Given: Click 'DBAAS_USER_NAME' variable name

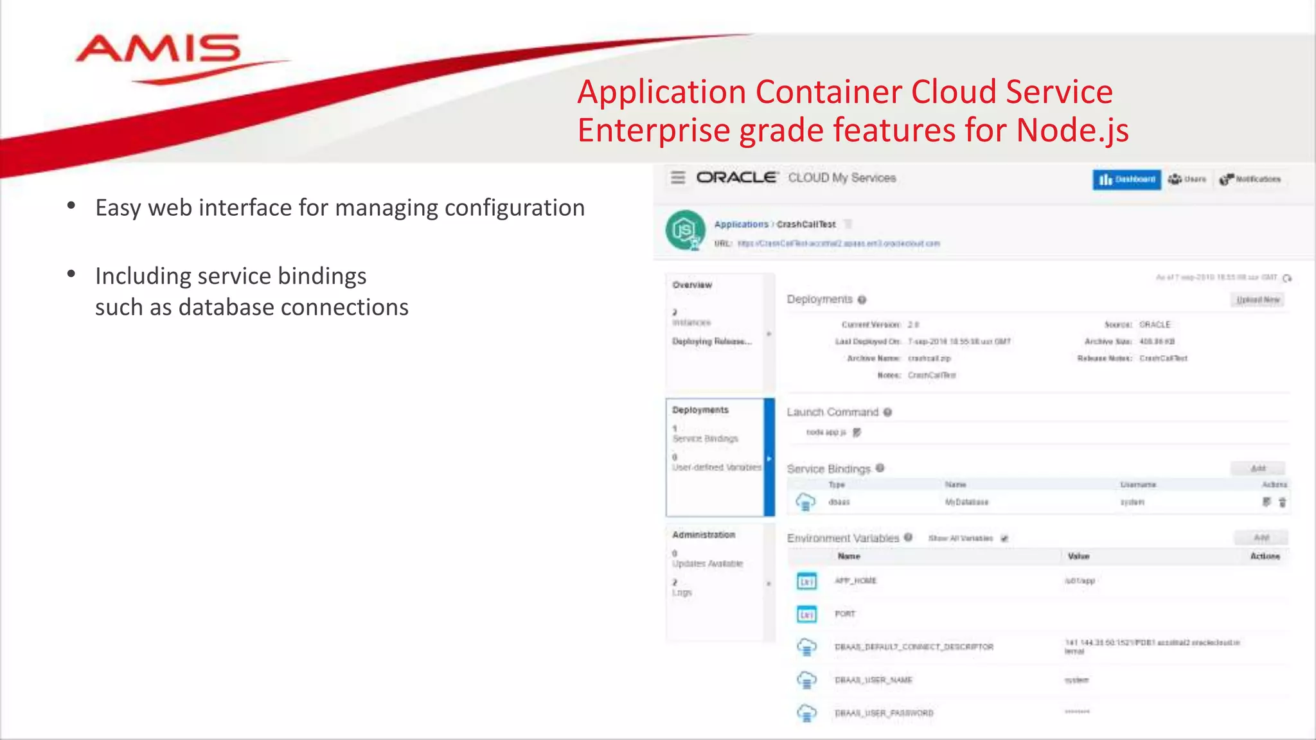Looking at the screenshot, I should (873, 680).
